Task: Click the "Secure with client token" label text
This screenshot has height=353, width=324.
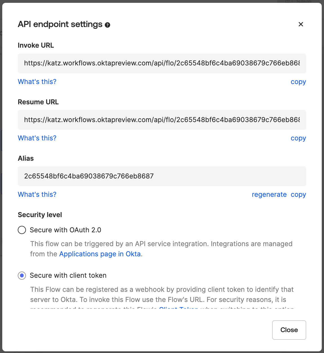Action: [x=68, y=275]
